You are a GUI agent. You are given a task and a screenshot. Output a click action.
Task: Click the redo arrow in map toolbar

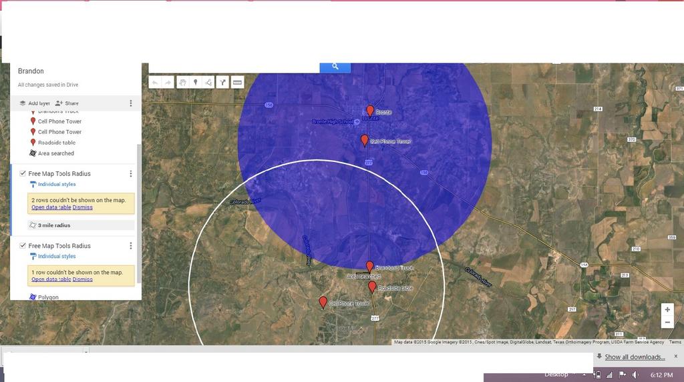(168, 83)
